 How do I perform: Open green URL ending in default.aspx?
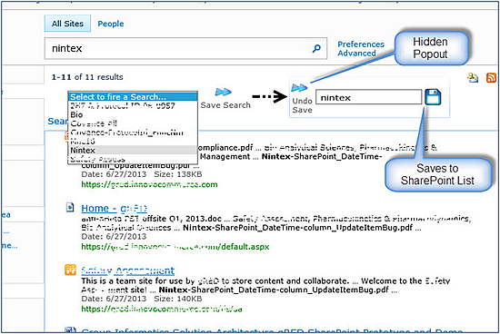click(175, 247)
